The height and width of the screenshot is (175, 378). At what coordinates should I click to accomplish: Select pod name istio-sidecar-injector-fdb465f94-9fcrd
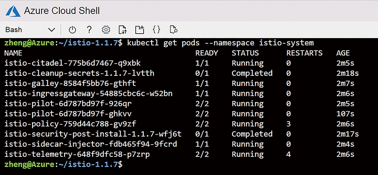[x=91, y=144]
